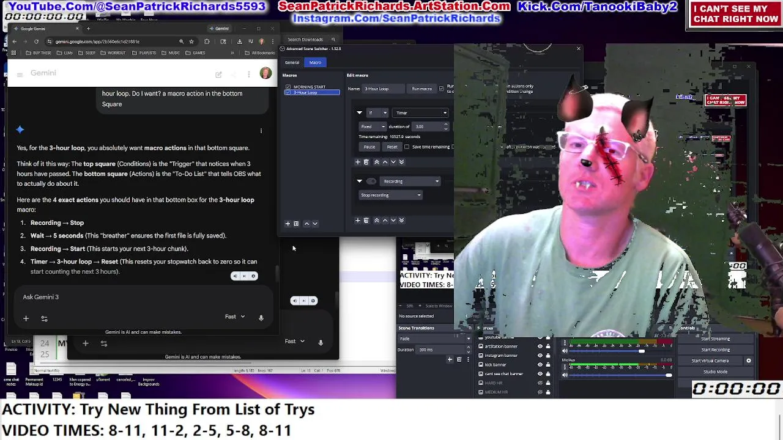
Task: Collapse the Recording action section
Action: [x=359, y=181]
